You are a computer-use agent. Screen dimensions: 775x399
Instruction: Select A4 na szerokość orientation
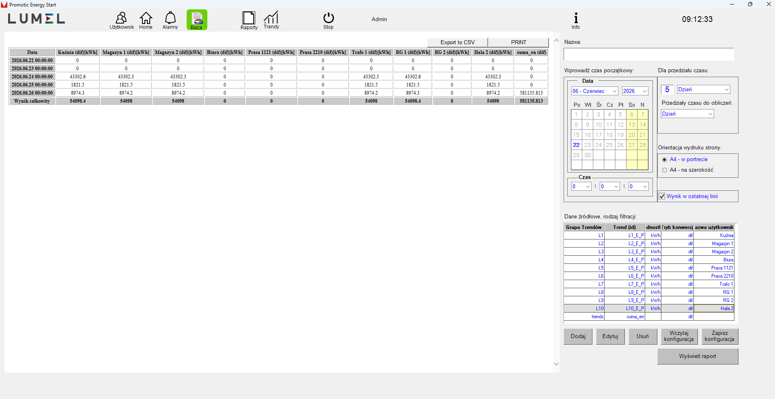coord(664,170)
